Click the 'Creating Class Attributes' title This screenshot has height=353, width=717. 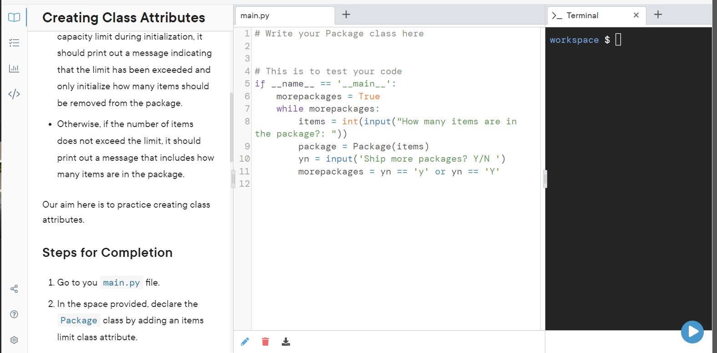[124, 17]
